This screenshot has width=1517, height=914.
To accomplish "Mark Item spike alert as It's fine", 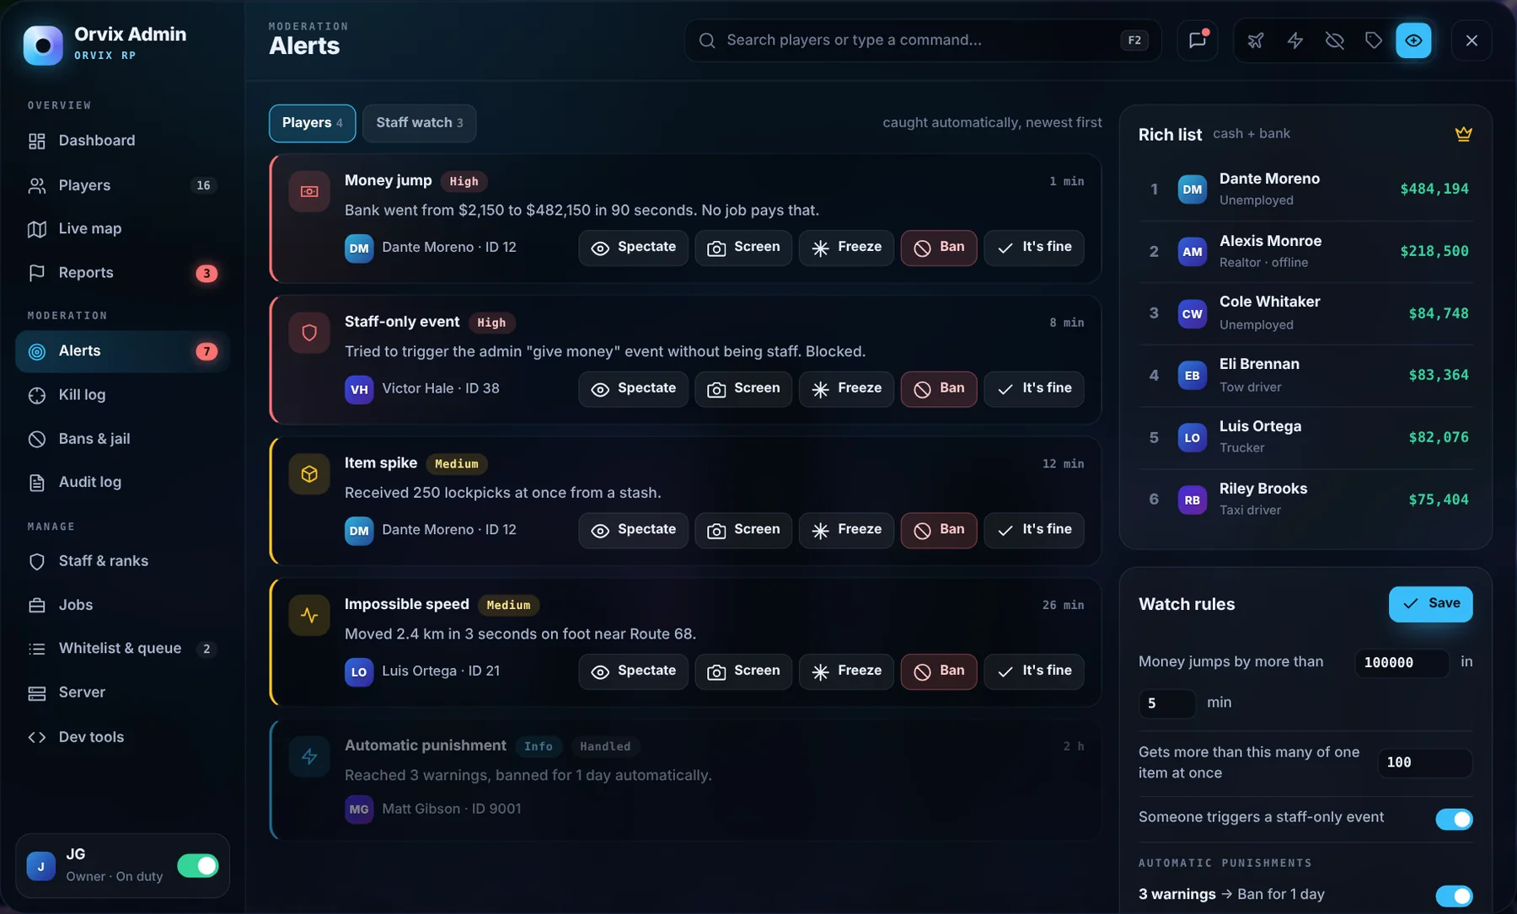I will pyautogui.click(x=1034, y=530).
